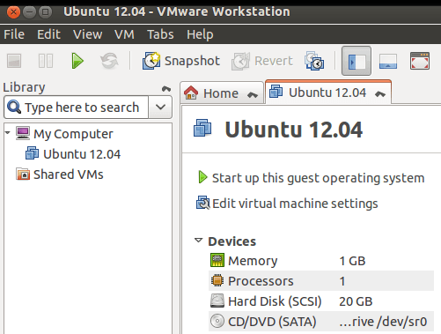Image resolution: width=441 pixels, height=334 pixels.
Task: Close the Home tab
Action: 253,94
